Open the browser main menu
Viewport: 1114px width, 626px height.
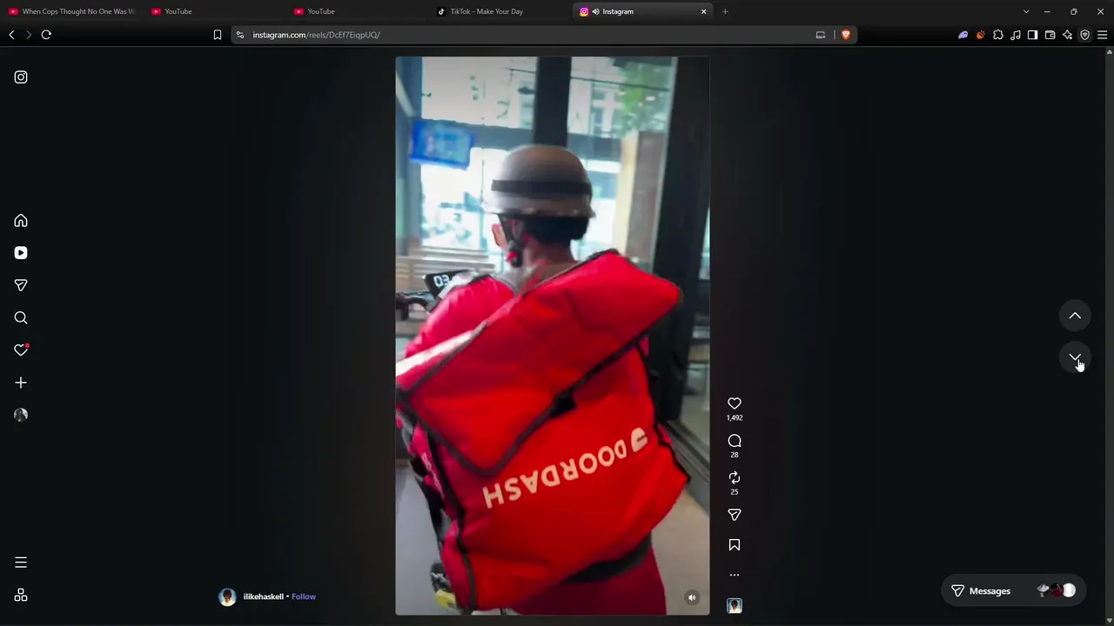(1103, 35)
